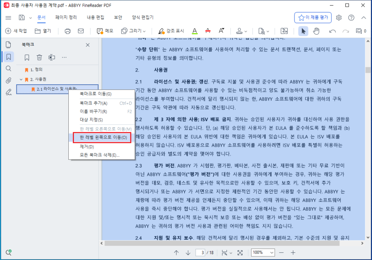Click the delete bookmark trash icon

39,57
